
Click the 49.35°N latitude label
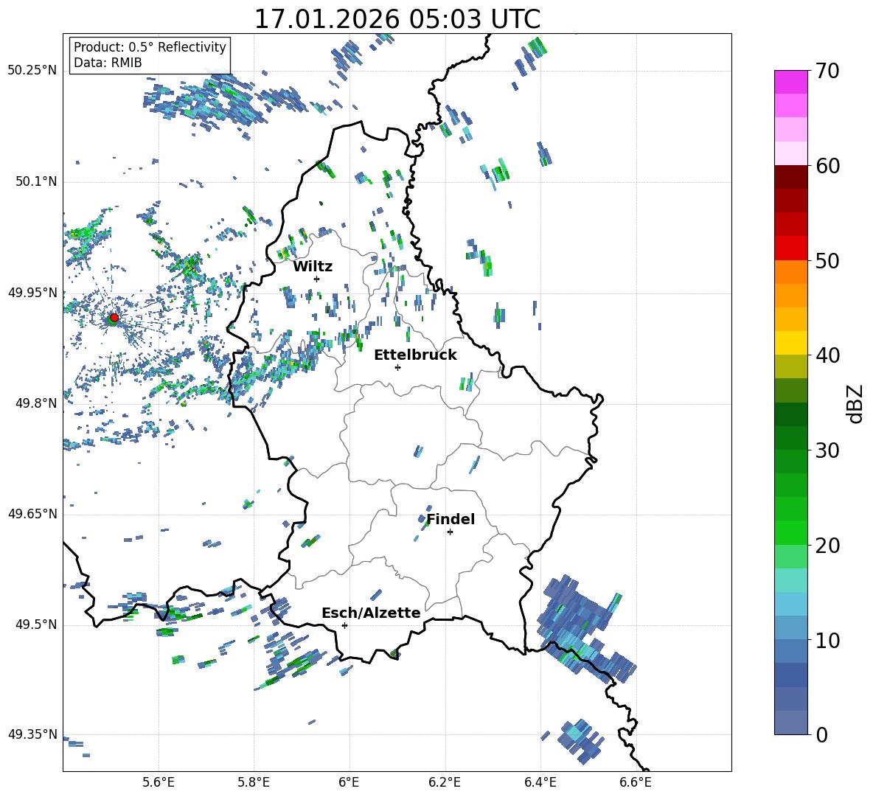32,734
